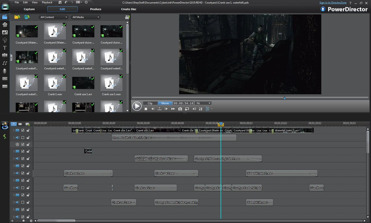Click the camera capture icon under the preview
371x223 pixels.
point(180,109)
